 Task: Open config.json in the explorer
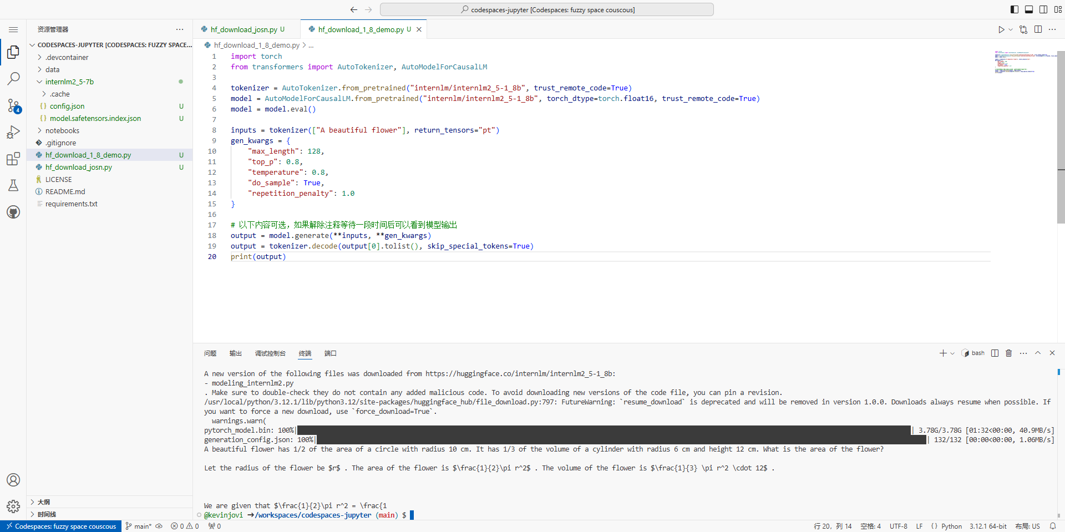(110, 106)
